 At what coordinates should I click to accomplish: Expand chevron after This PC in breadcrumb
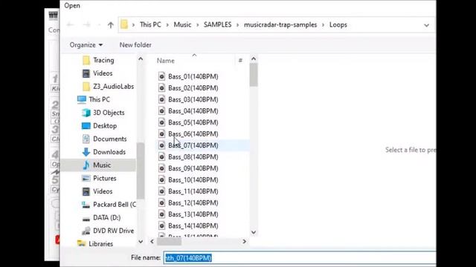(167, 24)
